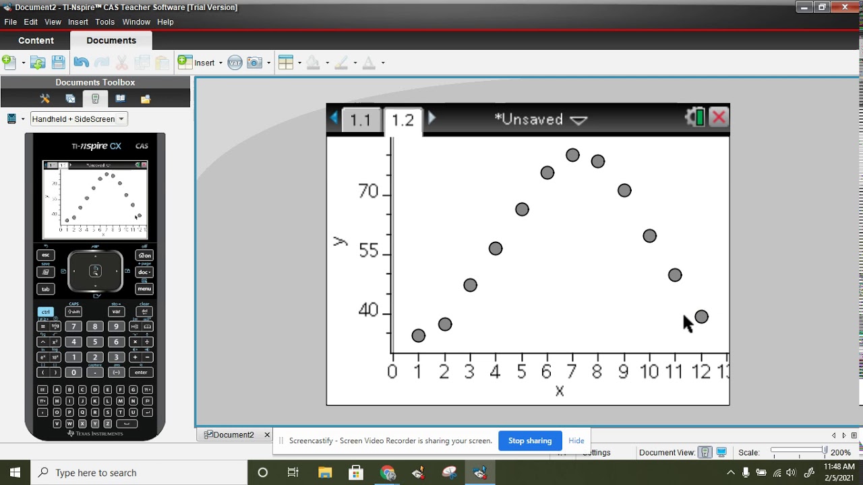The image size is (863, 485).
Task: Switch Document View to computer mode
Action: click(721, 453)
